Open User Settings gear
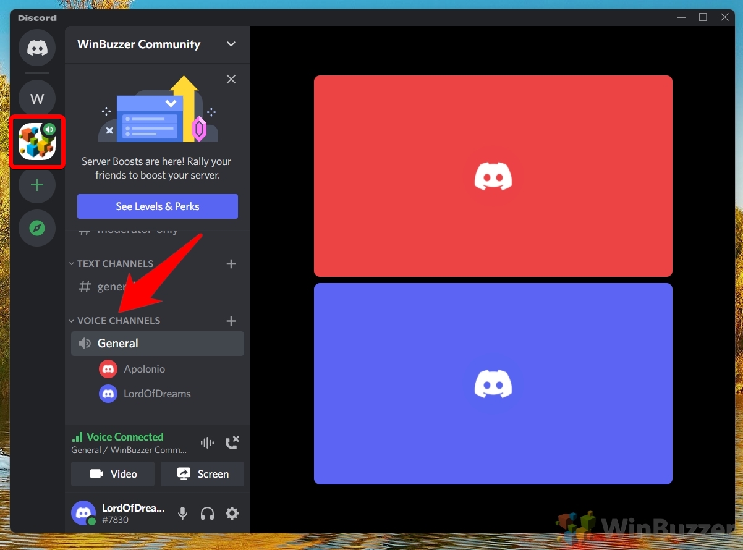The width and height of the screenshot is (743, 550). 232,513
